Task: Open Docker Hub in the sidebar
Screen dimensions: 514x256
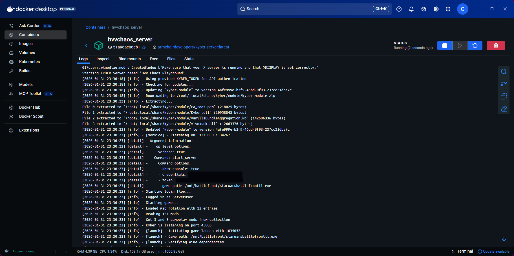Action: [x=36, y=107]
